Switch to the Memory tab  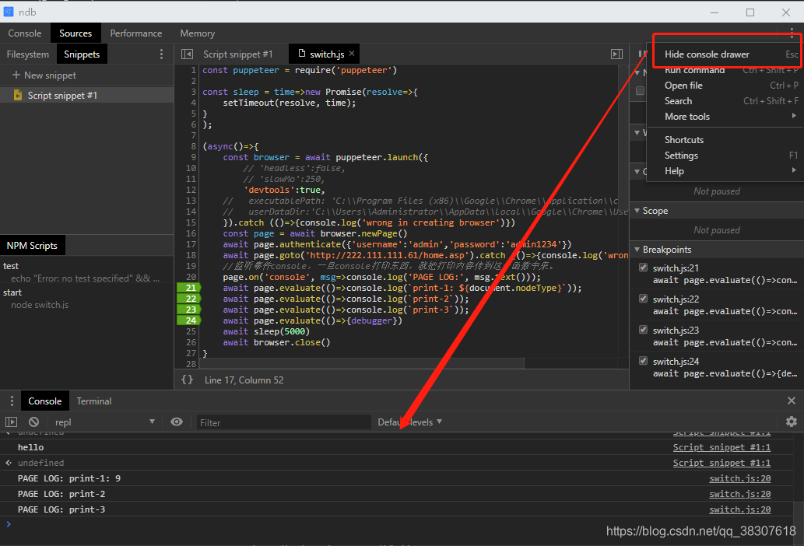[x=198, y=33]
